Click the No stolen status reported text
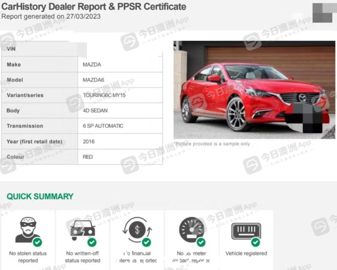The width and height of the screenshot is (337, 270). coord(28,257)
